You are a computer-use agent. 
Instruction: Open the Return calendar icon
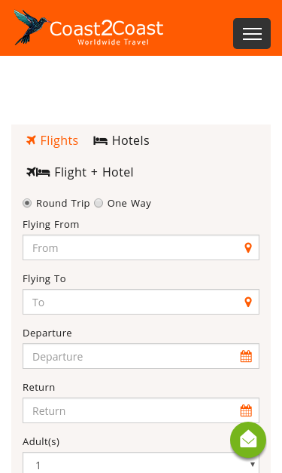pos(246,410)
